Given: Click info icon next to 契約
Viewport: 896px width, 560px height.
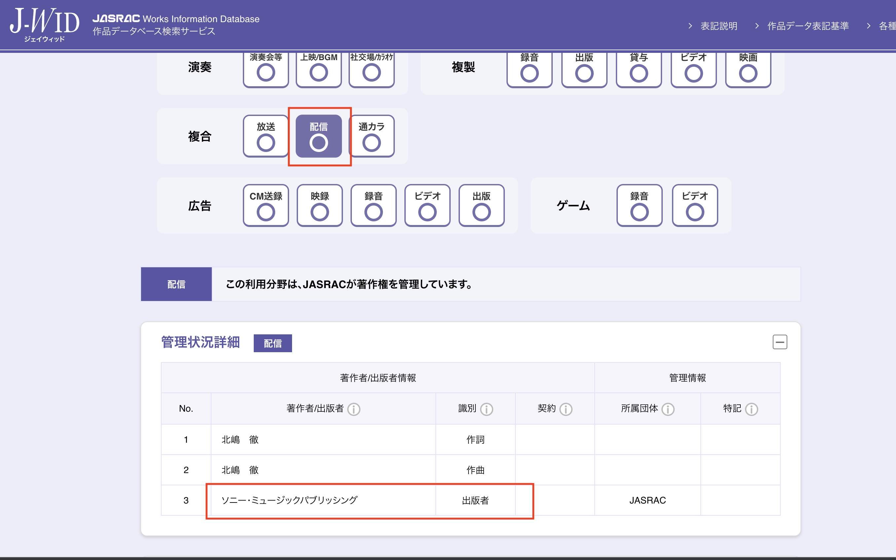Looking at the screenshot, I should [566, 409].
